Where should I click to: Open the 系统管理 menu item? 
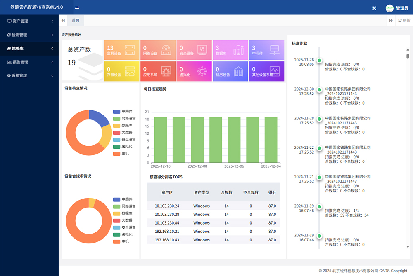(x=29, y=76)
